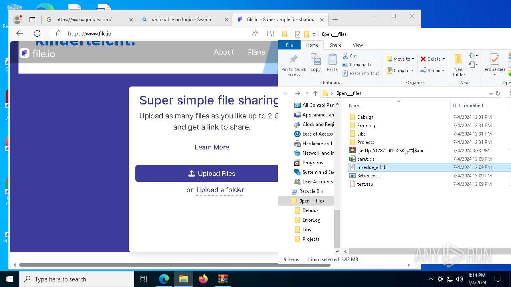Select the ErrorLog folder in file list
The height and width of the screenshot is (287, 511).
tap(366, 126)
